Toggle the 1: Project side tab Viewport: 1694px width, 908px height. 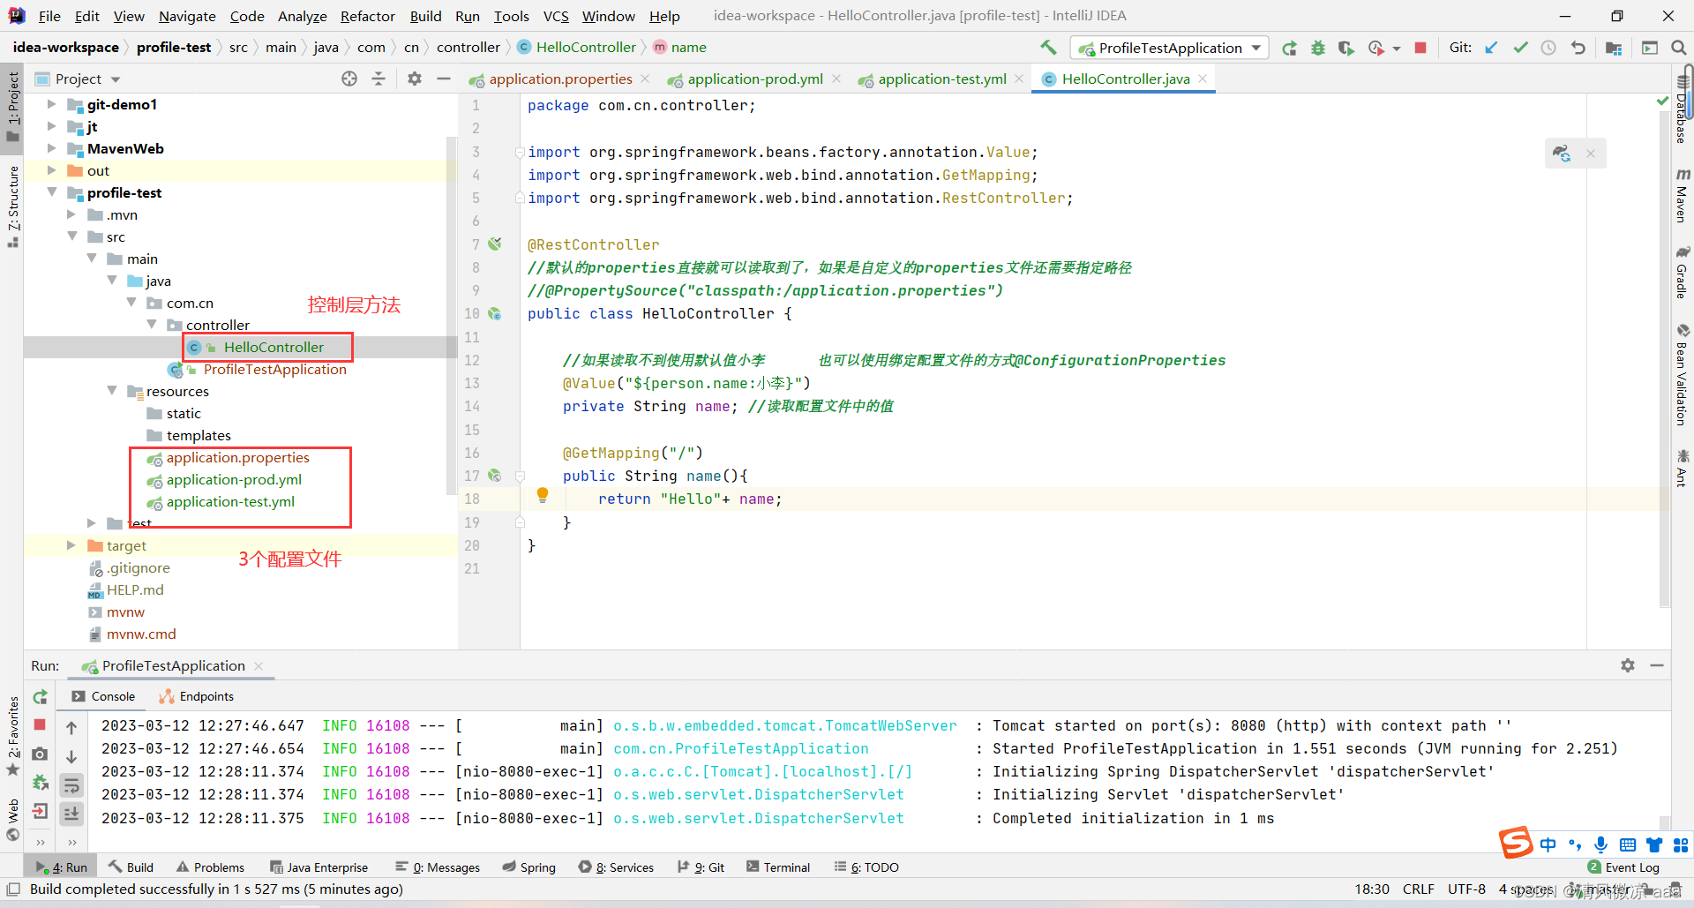12,107
